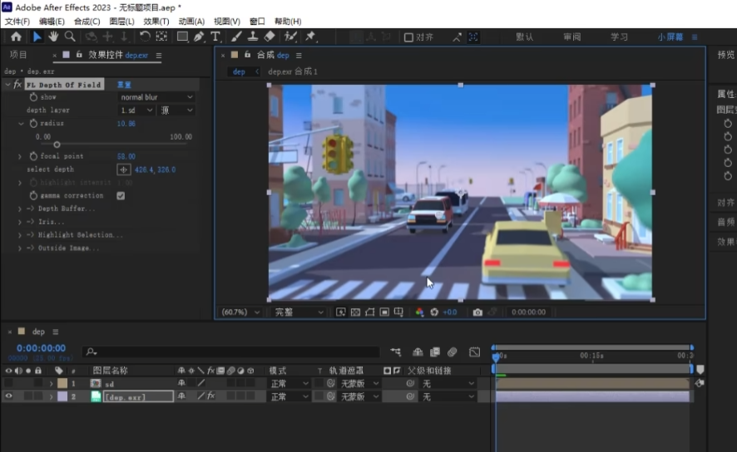The width and height of the screenshot is (737, 452).
Task: Select the Eraser tool
Action: tap(269, 37)
